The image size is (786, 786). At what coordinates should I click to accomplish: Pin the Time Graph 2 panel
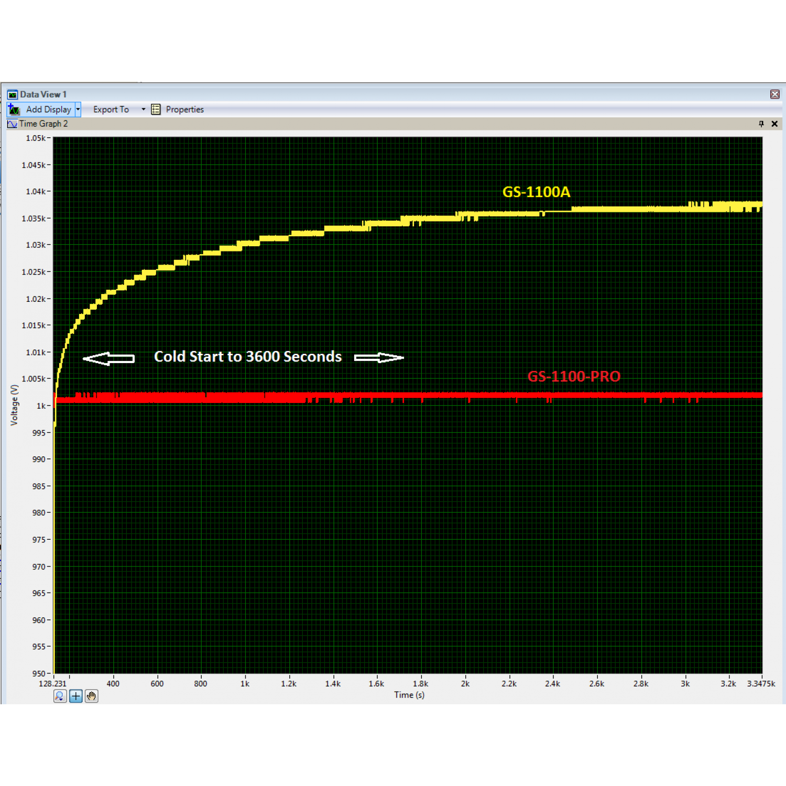coord(761,124)
